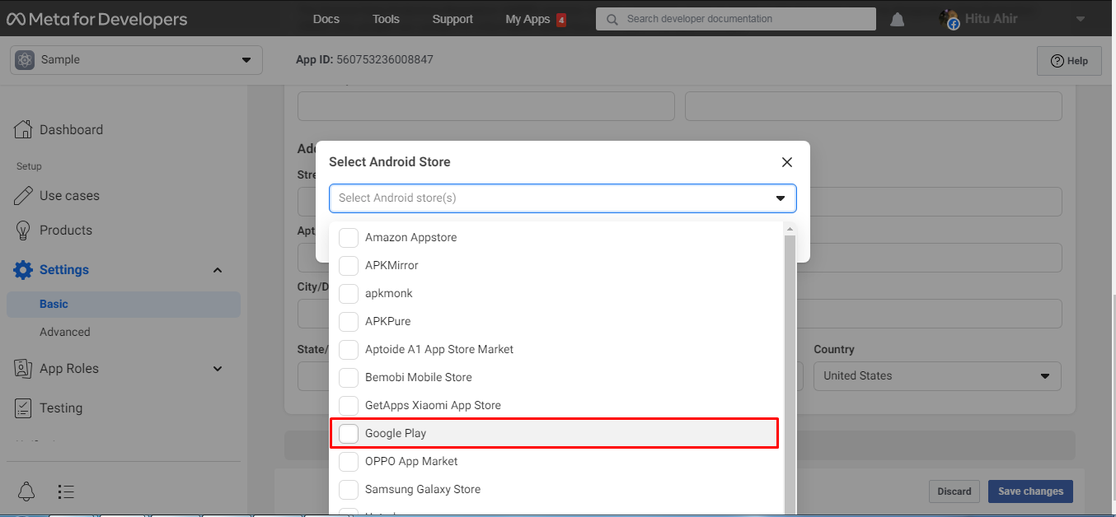Screen dimensions: 1116x517
Task: Click the Discard button
Action: [x=954, y=491]
